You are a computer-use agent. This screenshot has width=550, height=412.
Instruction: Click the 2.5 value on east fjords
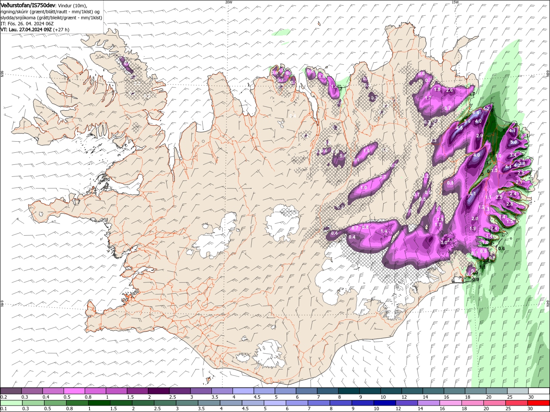[499, 197]
